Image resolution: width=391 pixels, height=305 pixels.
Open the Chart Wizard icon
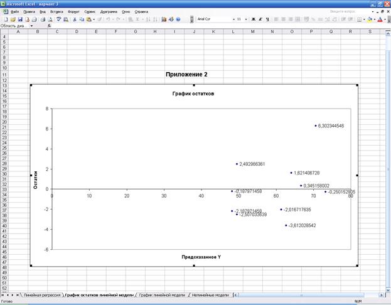click(164, 19)
